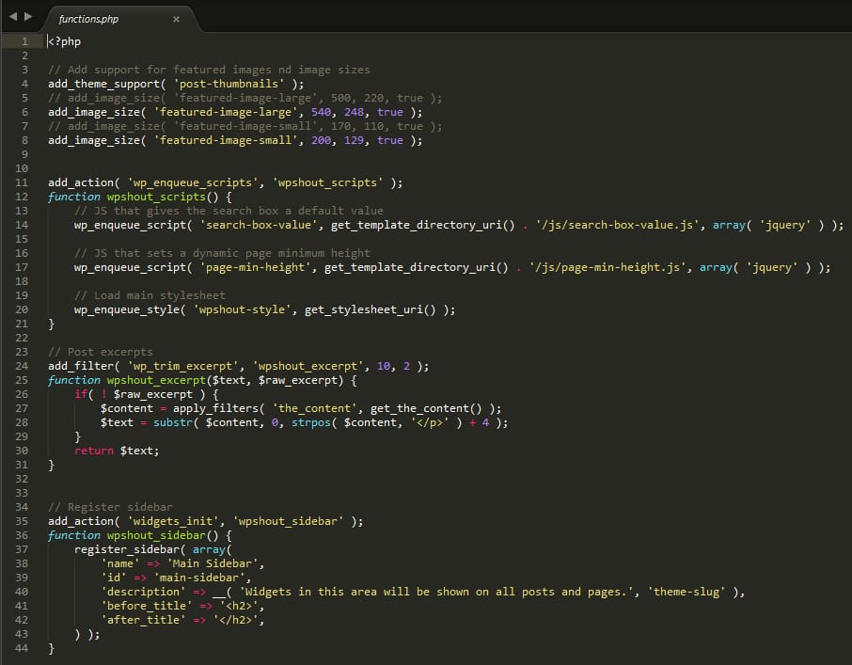
Task: Click line number 1 in the gutter
Action: coord(25,41)
